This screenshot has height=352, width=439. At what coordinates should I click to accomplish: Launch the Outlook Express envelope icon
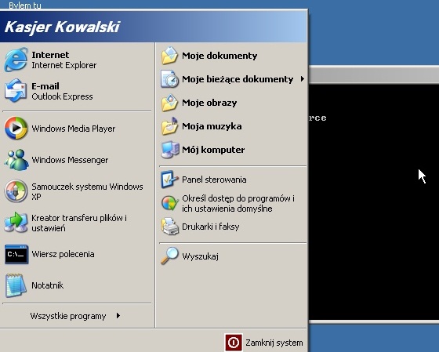coord(16,90)
